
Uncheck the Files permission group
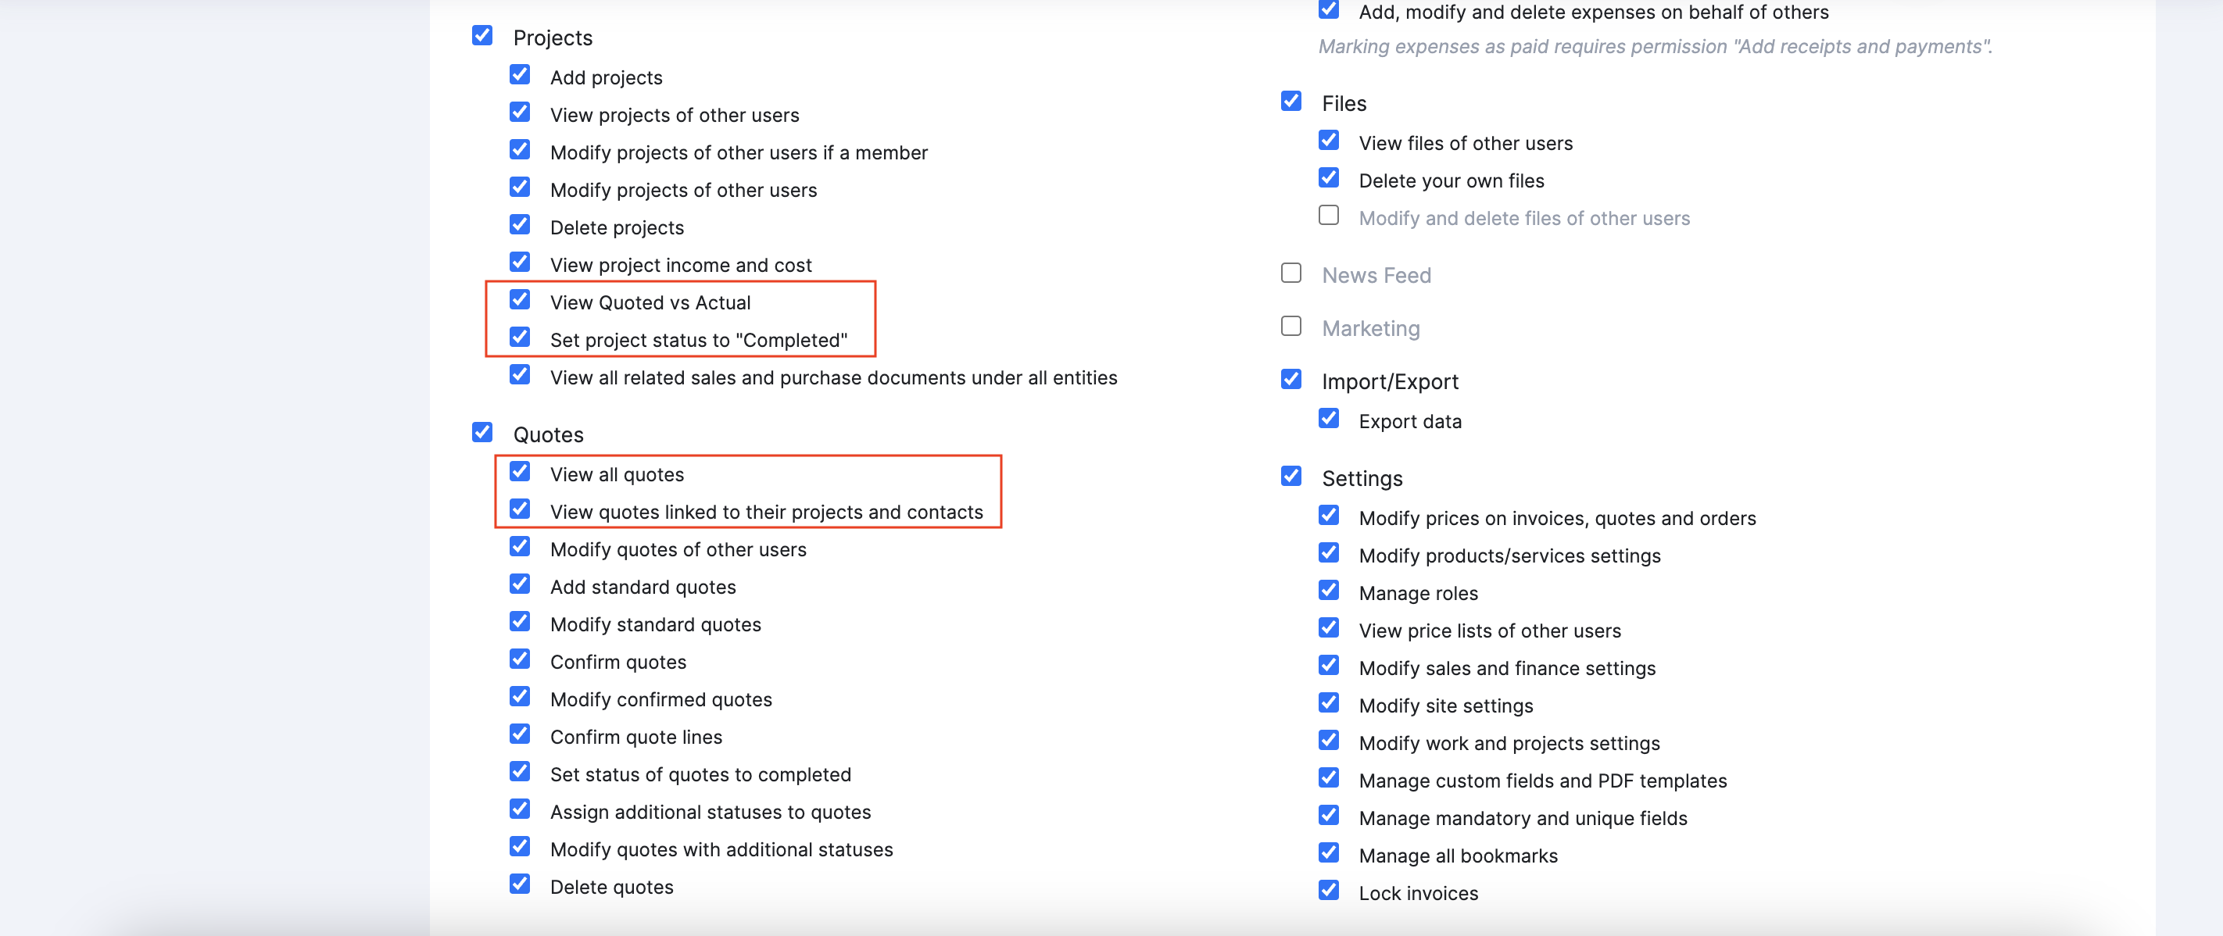click(1290, 101)
